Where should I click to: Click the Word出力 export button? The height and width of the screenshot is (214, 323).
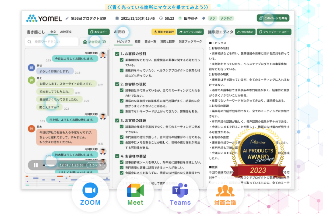pyautogui.click(x=245, y=32)
